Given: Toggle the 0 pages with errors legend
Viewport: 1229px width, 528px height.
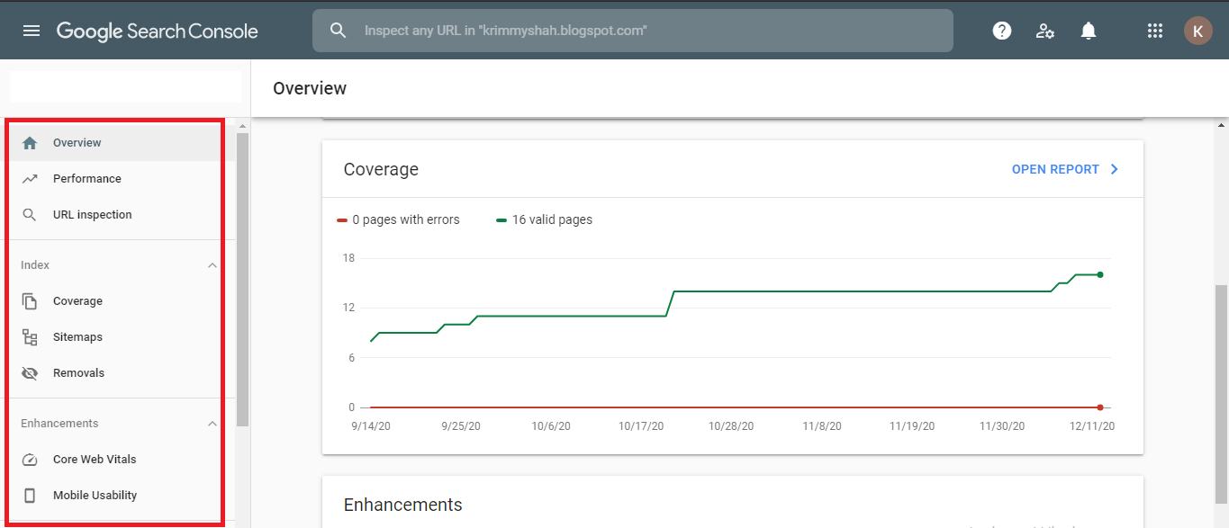Looking at the screenshot, I should tap(398, 219).
